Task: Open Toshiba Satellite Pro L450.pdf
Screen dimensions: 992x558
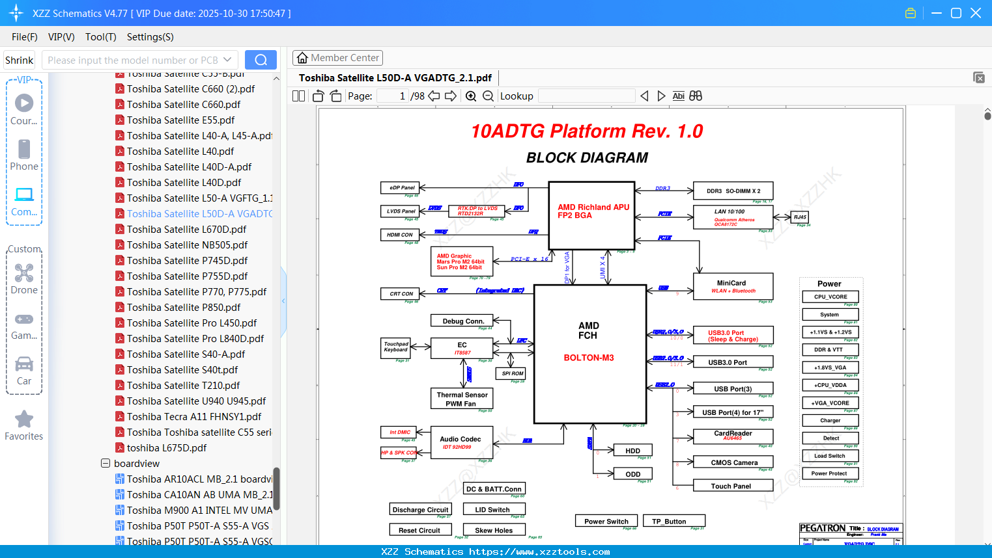Action: 192,323
